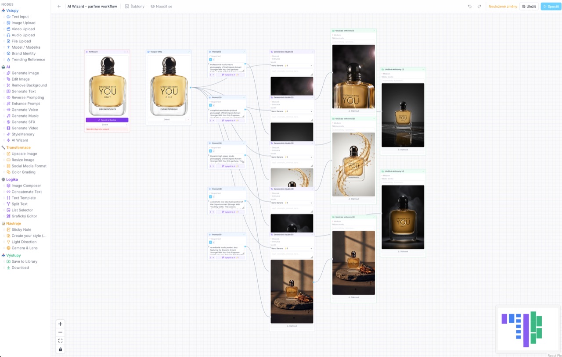Click the React Flow minimap

[x=528, y=329]
